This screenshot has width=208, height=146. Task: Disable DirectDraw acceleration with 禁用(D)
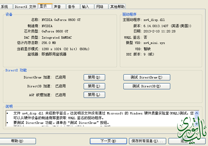click(94, 77)
